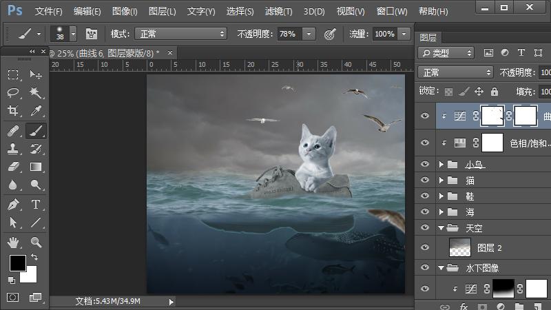Open the brush panel toggle icon
This screenshot has height=310, width=551.
(x=92, y=34)
